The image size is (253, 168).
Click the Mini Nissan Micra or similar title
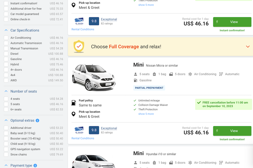(156, 65)
